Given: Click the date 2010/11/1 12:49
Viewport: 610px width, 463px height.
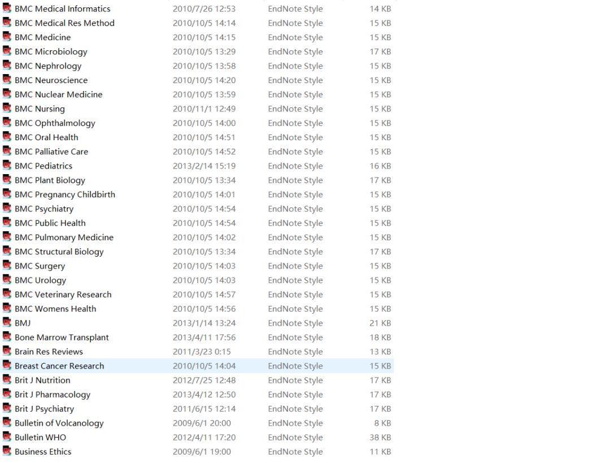Looking at the screenshot, I should point(204,109).
